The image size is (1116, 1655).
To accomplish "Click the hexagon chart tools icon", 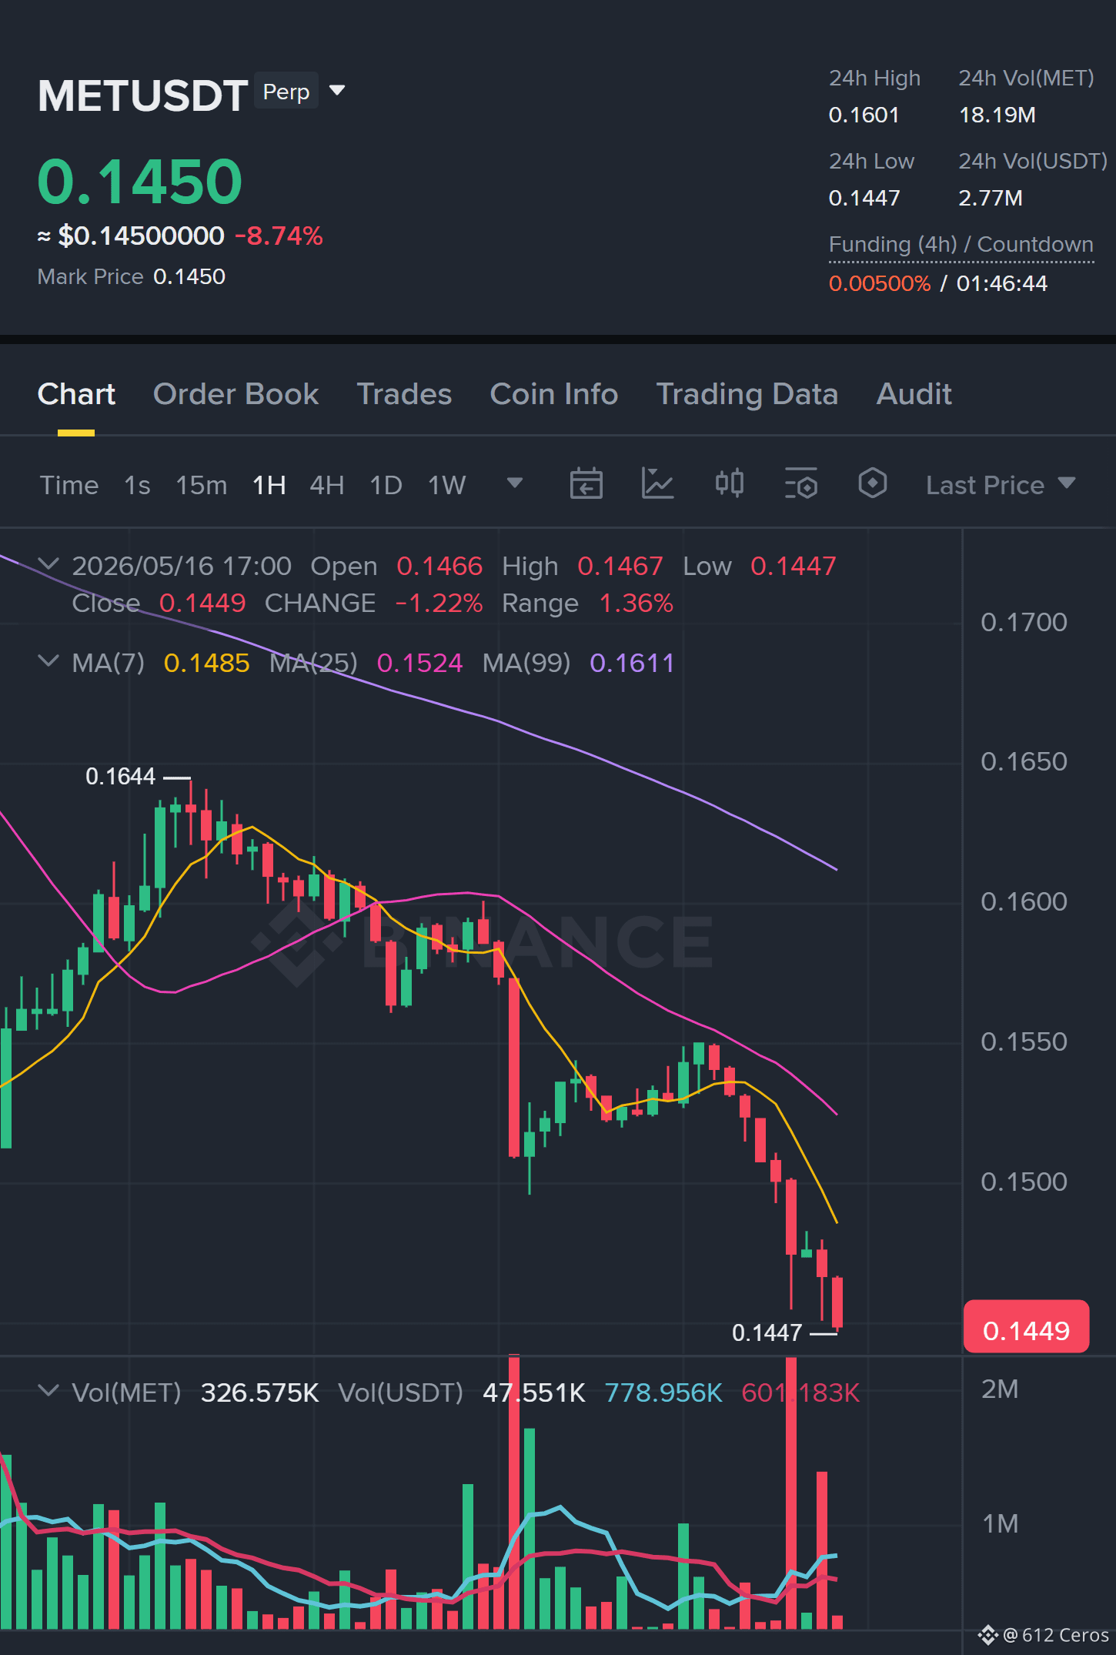I will click(872, 483).
